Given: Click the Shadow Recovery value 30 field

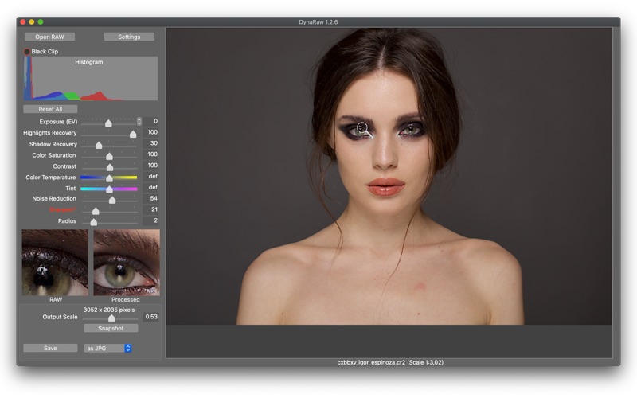Looking at the screenshot, I should (151, 143).
